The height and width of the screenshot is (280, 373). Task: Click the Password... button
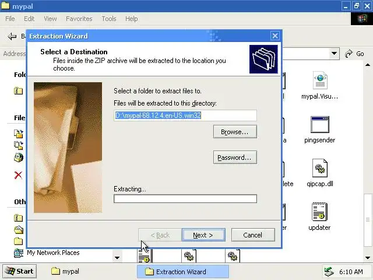coord(235,157)
